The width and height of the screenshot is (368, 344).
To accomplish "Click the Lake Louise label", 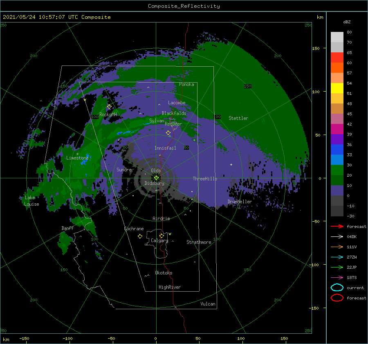I will (x=31, y=201).
